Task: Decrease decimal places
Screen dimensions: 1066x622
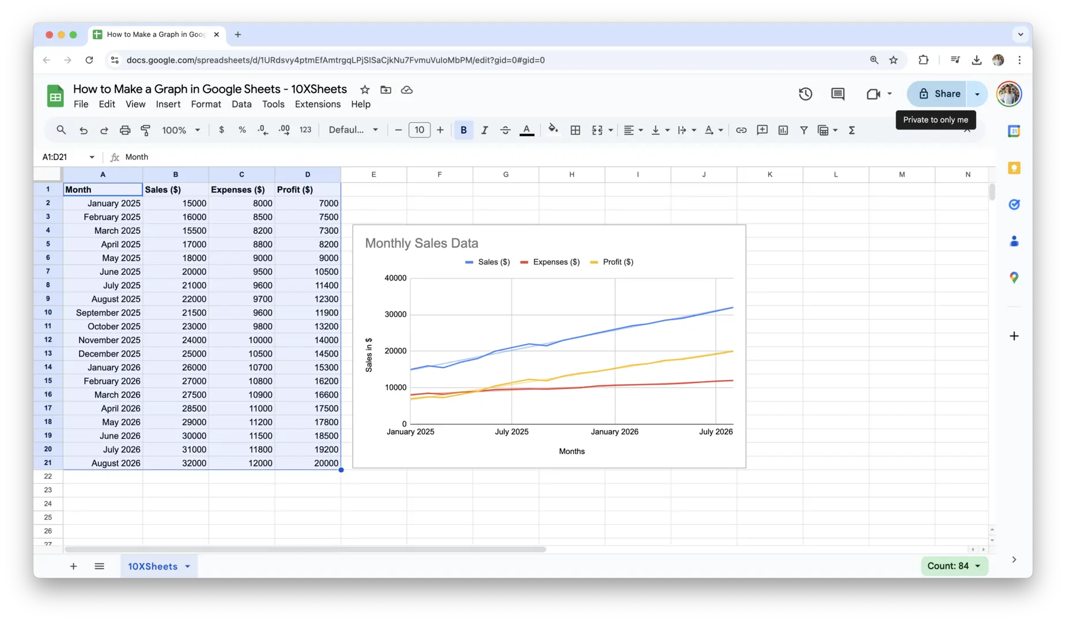Action: pos(263,130)
